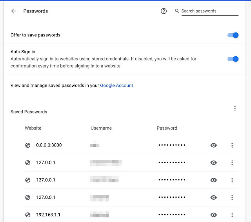Reveal password for the third 127.0.0.1 entry
Image resolution: width=251 pixels, height=222 pixels.
[x=213, y=197]
